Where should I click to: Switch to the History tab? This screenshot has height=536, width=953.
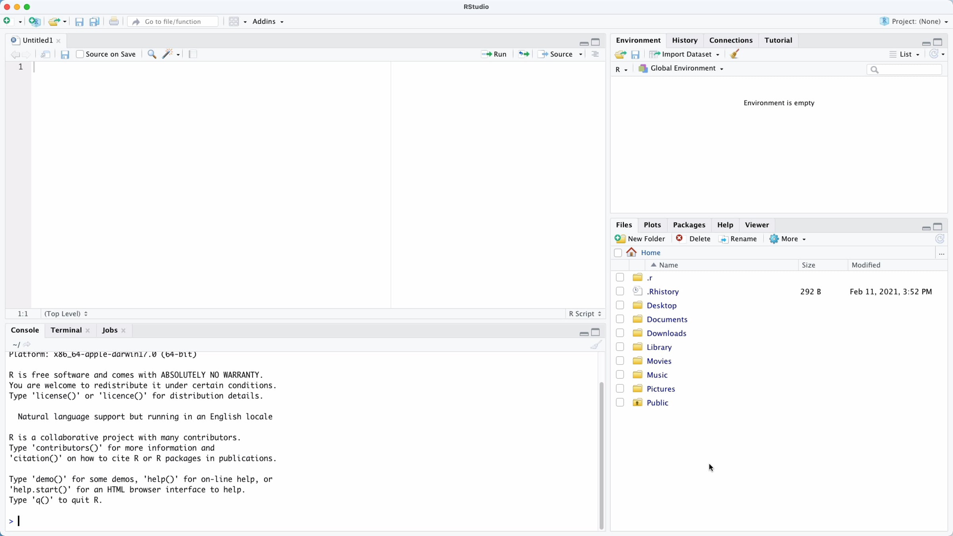685,40
